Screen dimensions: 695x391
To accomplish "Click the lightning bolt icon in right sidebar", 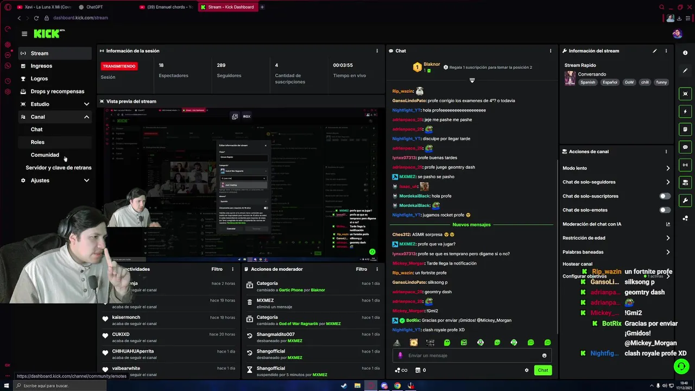I will (685, 111).
